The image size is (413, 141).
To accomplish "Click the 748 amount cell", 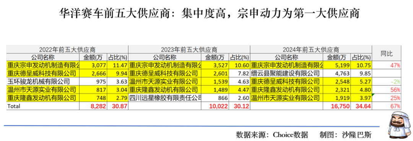I will [x=93, y=98].
